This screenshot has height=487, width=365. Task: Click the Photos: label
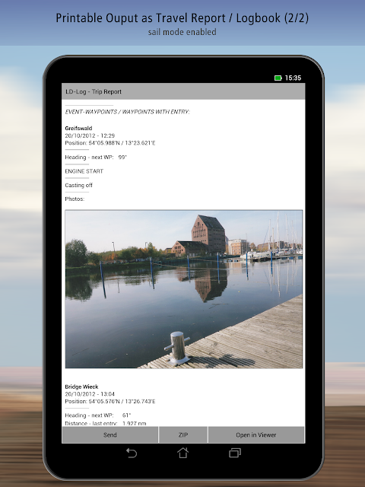pyautogui.click(x=75, y=199)
